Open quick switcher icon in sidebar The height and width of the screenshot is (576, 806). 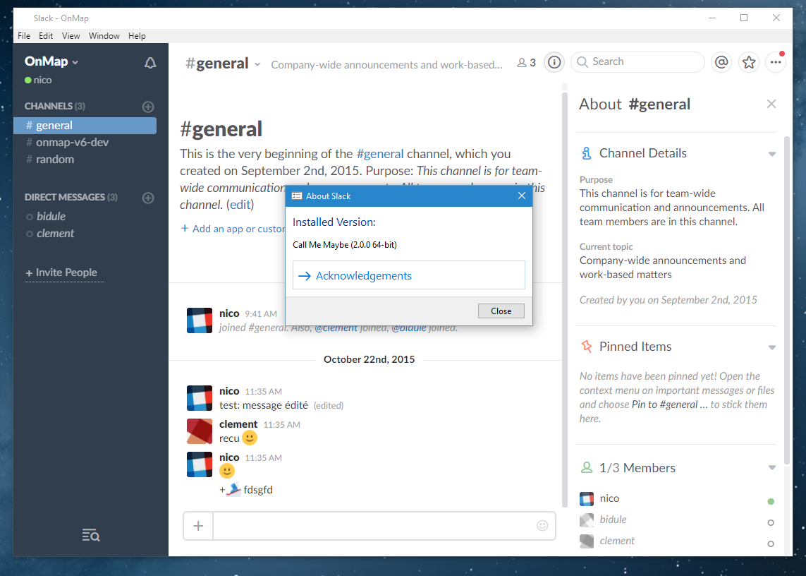[x=91, y=535]
